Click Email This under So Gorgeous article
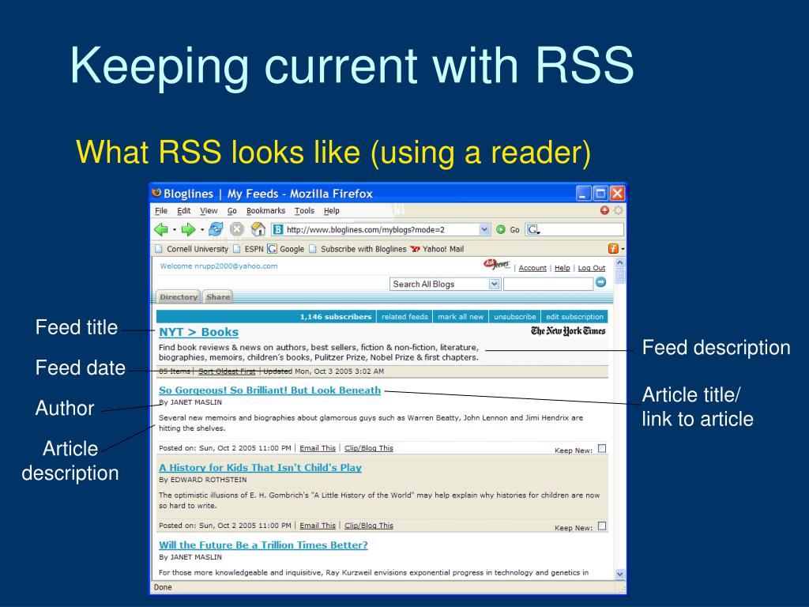809x607 pixels. (318, 448)
